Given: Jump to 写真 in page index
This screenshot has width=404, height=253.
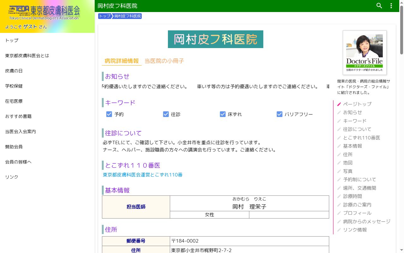Looking at the screenshot, I should coord(348,171).
